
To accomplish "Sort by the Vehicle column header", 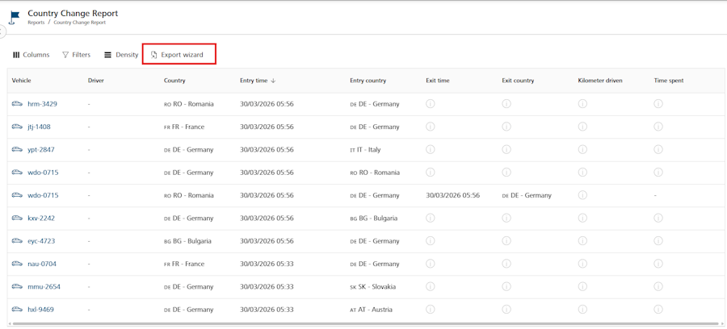I will coord(21,81).
